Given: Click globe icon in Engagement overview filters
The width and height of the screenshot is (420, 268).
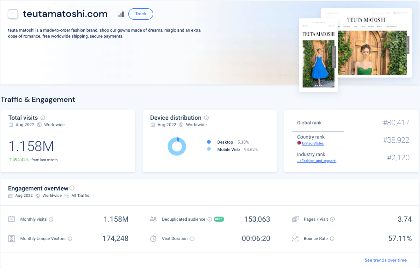Looking at the screenshot, I should coord(38,195).
